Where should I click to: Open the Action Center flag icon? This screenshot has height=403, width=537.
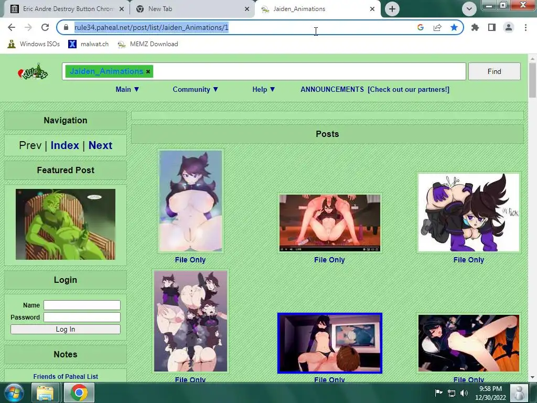438,393
